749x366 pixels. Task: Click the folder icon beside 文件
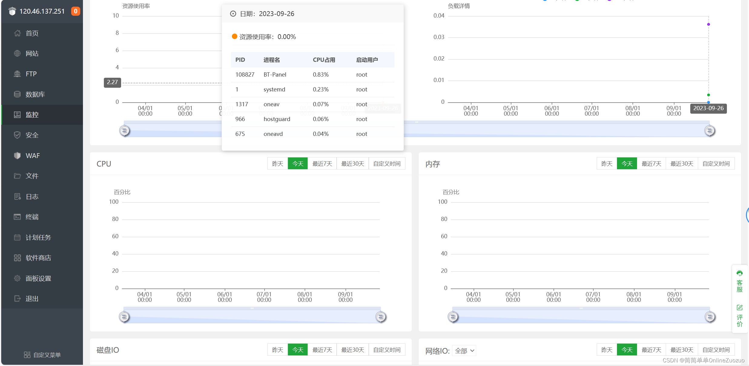point(17,176)
